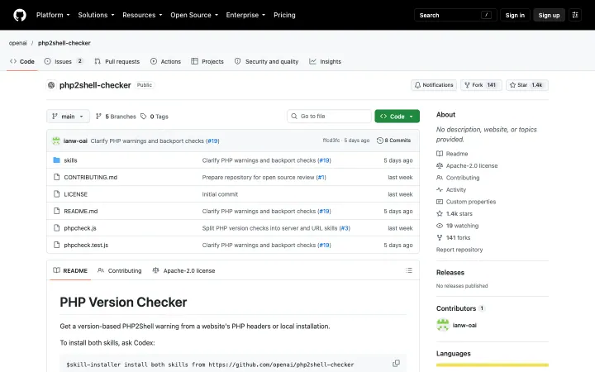595x372 pixels.
Task: Open CONTRIBUTING.md file
Action: click(90, 177)
